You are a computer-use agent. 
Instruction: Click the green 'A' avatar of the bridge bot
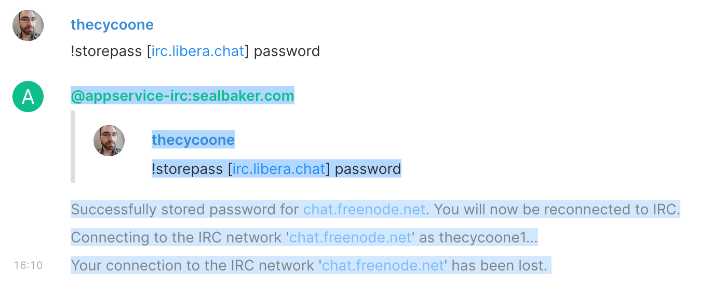pos(28,97)
